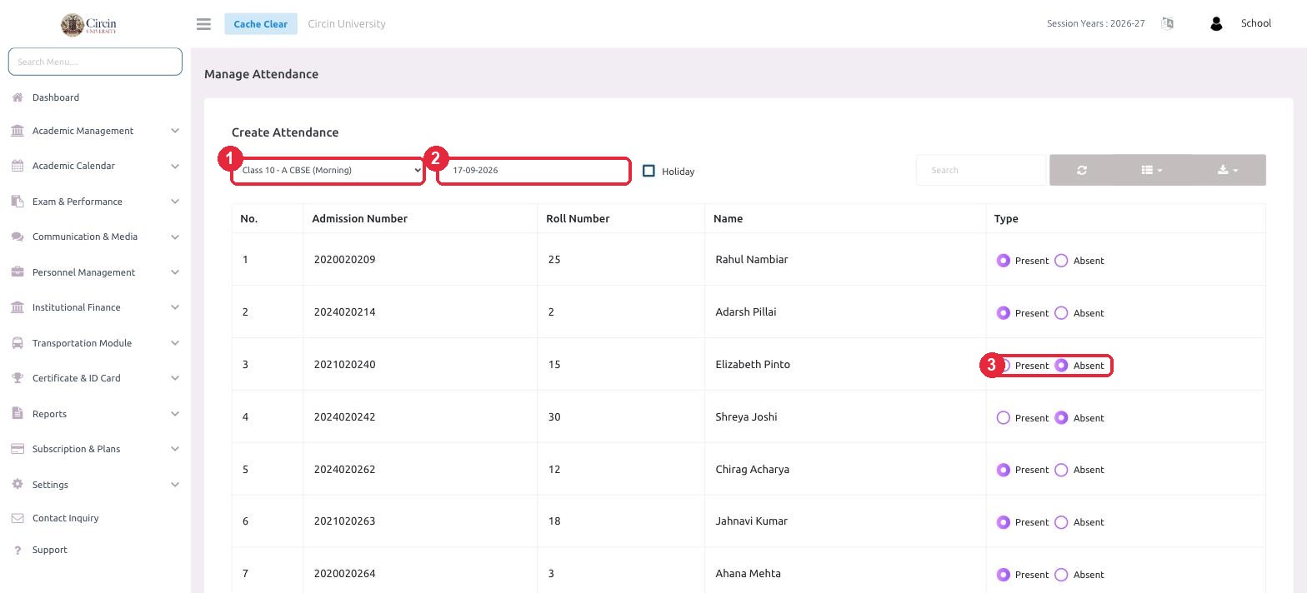Click the Subscription & Plans card icon
1307x593 pixels.
(x=18, y=449)
